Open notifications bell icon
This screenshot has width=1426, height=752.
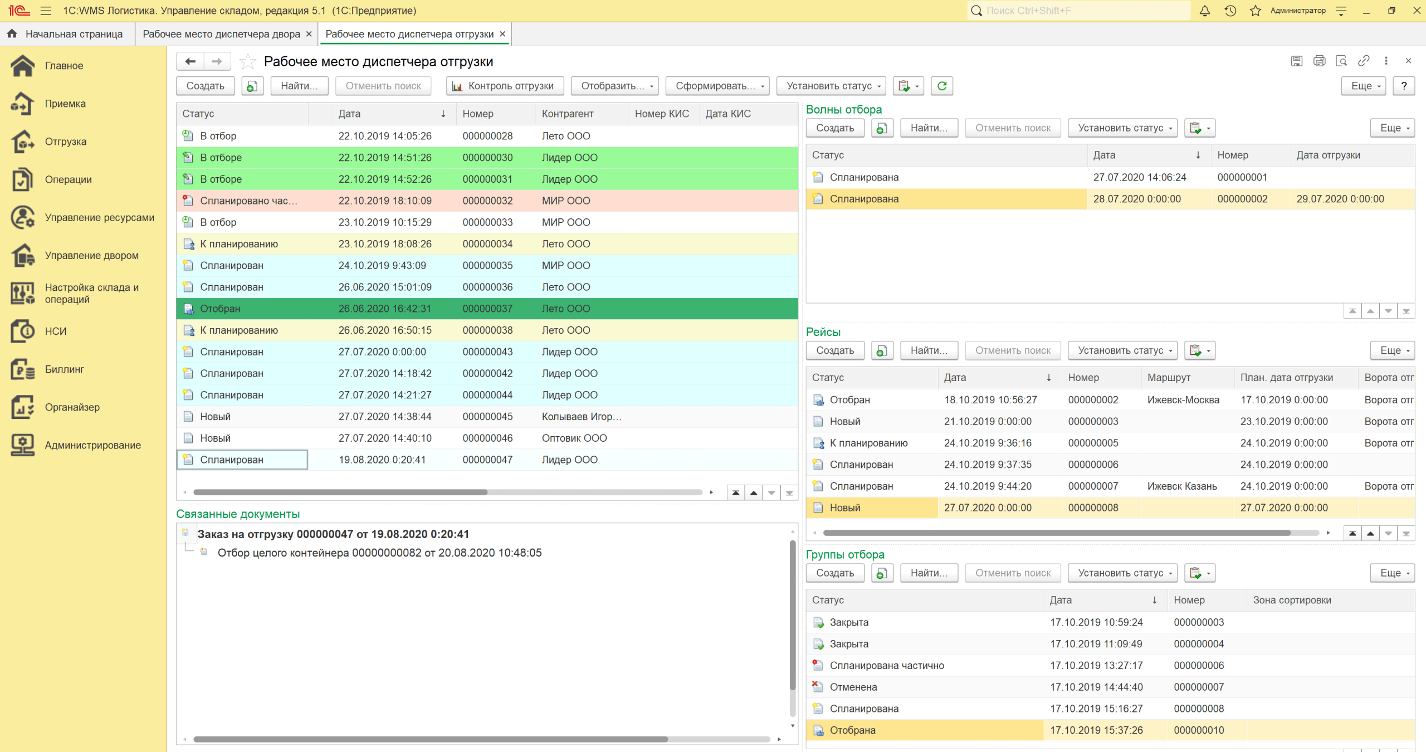(x=1204, y=11)
